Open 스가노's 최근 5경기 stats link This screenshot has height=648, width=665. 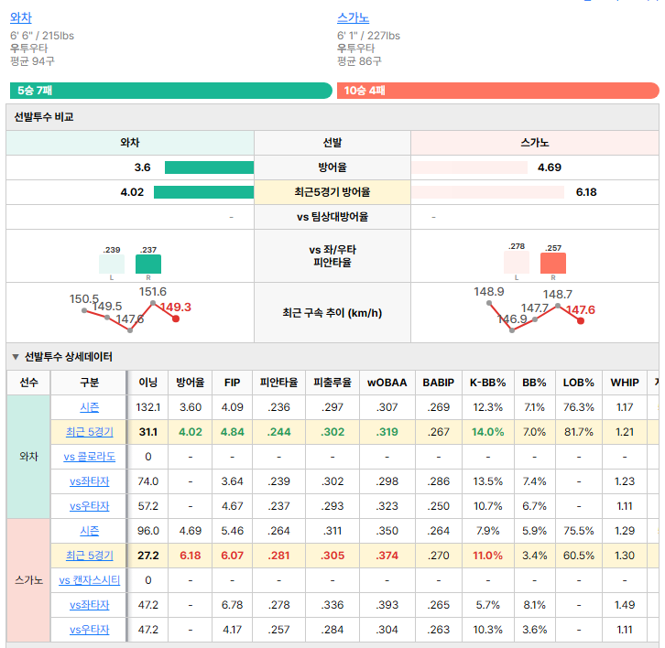click(x=90, y=556)
